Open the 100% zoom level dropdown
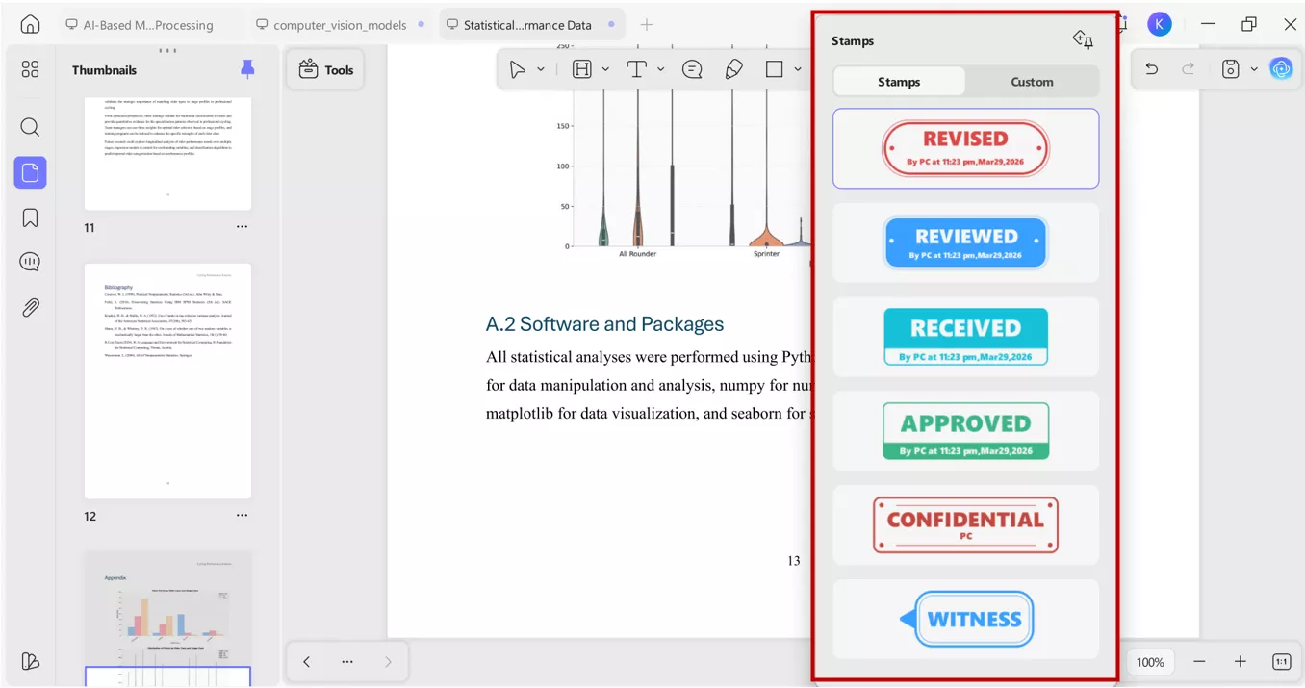1305x688 pixels. (x=1150, y=661)
